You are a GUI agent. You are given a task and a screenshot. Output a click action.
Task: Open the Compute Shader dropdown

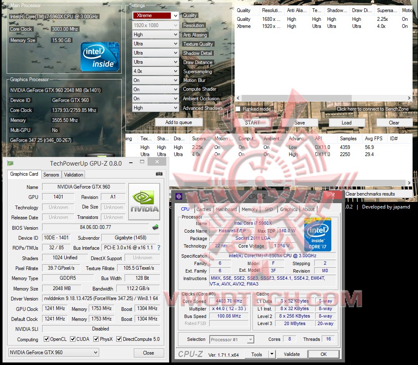(155, 89)
